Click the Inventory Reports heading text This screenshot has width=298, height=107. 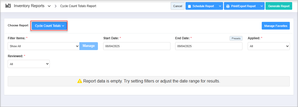(29, 6)
